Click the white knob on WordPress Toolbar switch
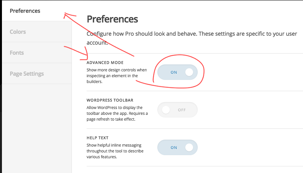Image resolution: width=303 pixels, height=173 pixels. 166,110
